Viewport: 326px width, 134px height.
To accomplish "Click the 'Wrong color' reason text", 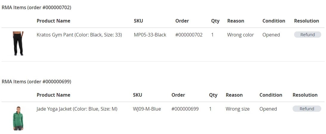I will click(x=240, y=35).
